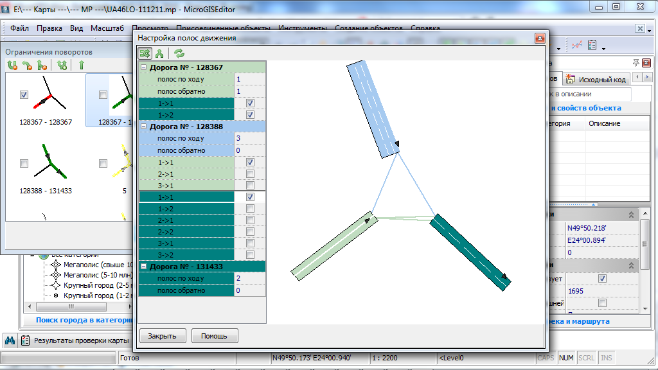The width and height of the screenshot is (658, 370).
Task: Collapse the Дорога № - 131433 group
Action: (x=143, y=267)
